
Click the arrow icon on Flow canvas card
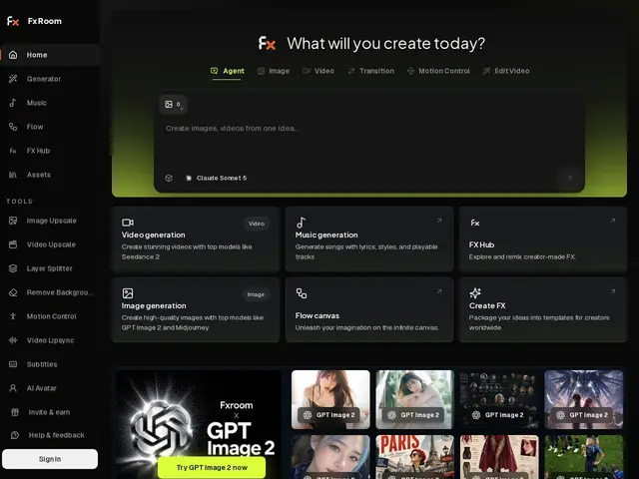[x=439, y=291]
